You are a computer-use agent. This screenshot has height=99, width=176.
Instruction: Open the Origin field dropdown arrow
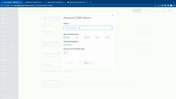coord(111,28)
